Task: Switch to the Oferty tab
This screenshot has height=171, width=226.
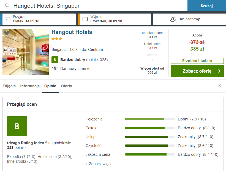Action: click(66, 86)
